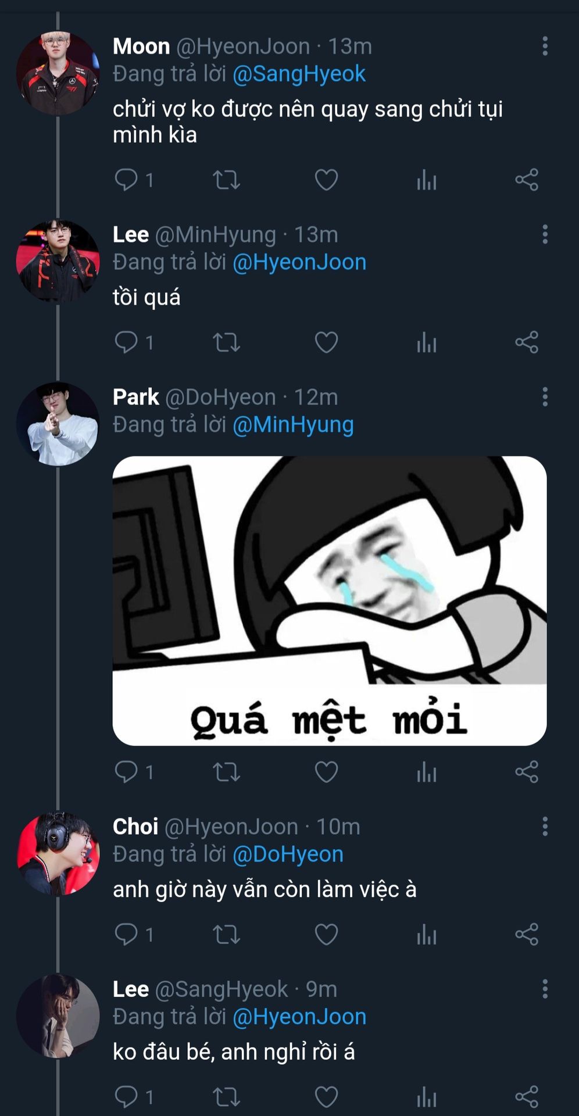The height and width of the screenshot is (1116, 579).
Task: Like Choi's tweet about working late
Action: pos(326,935)
